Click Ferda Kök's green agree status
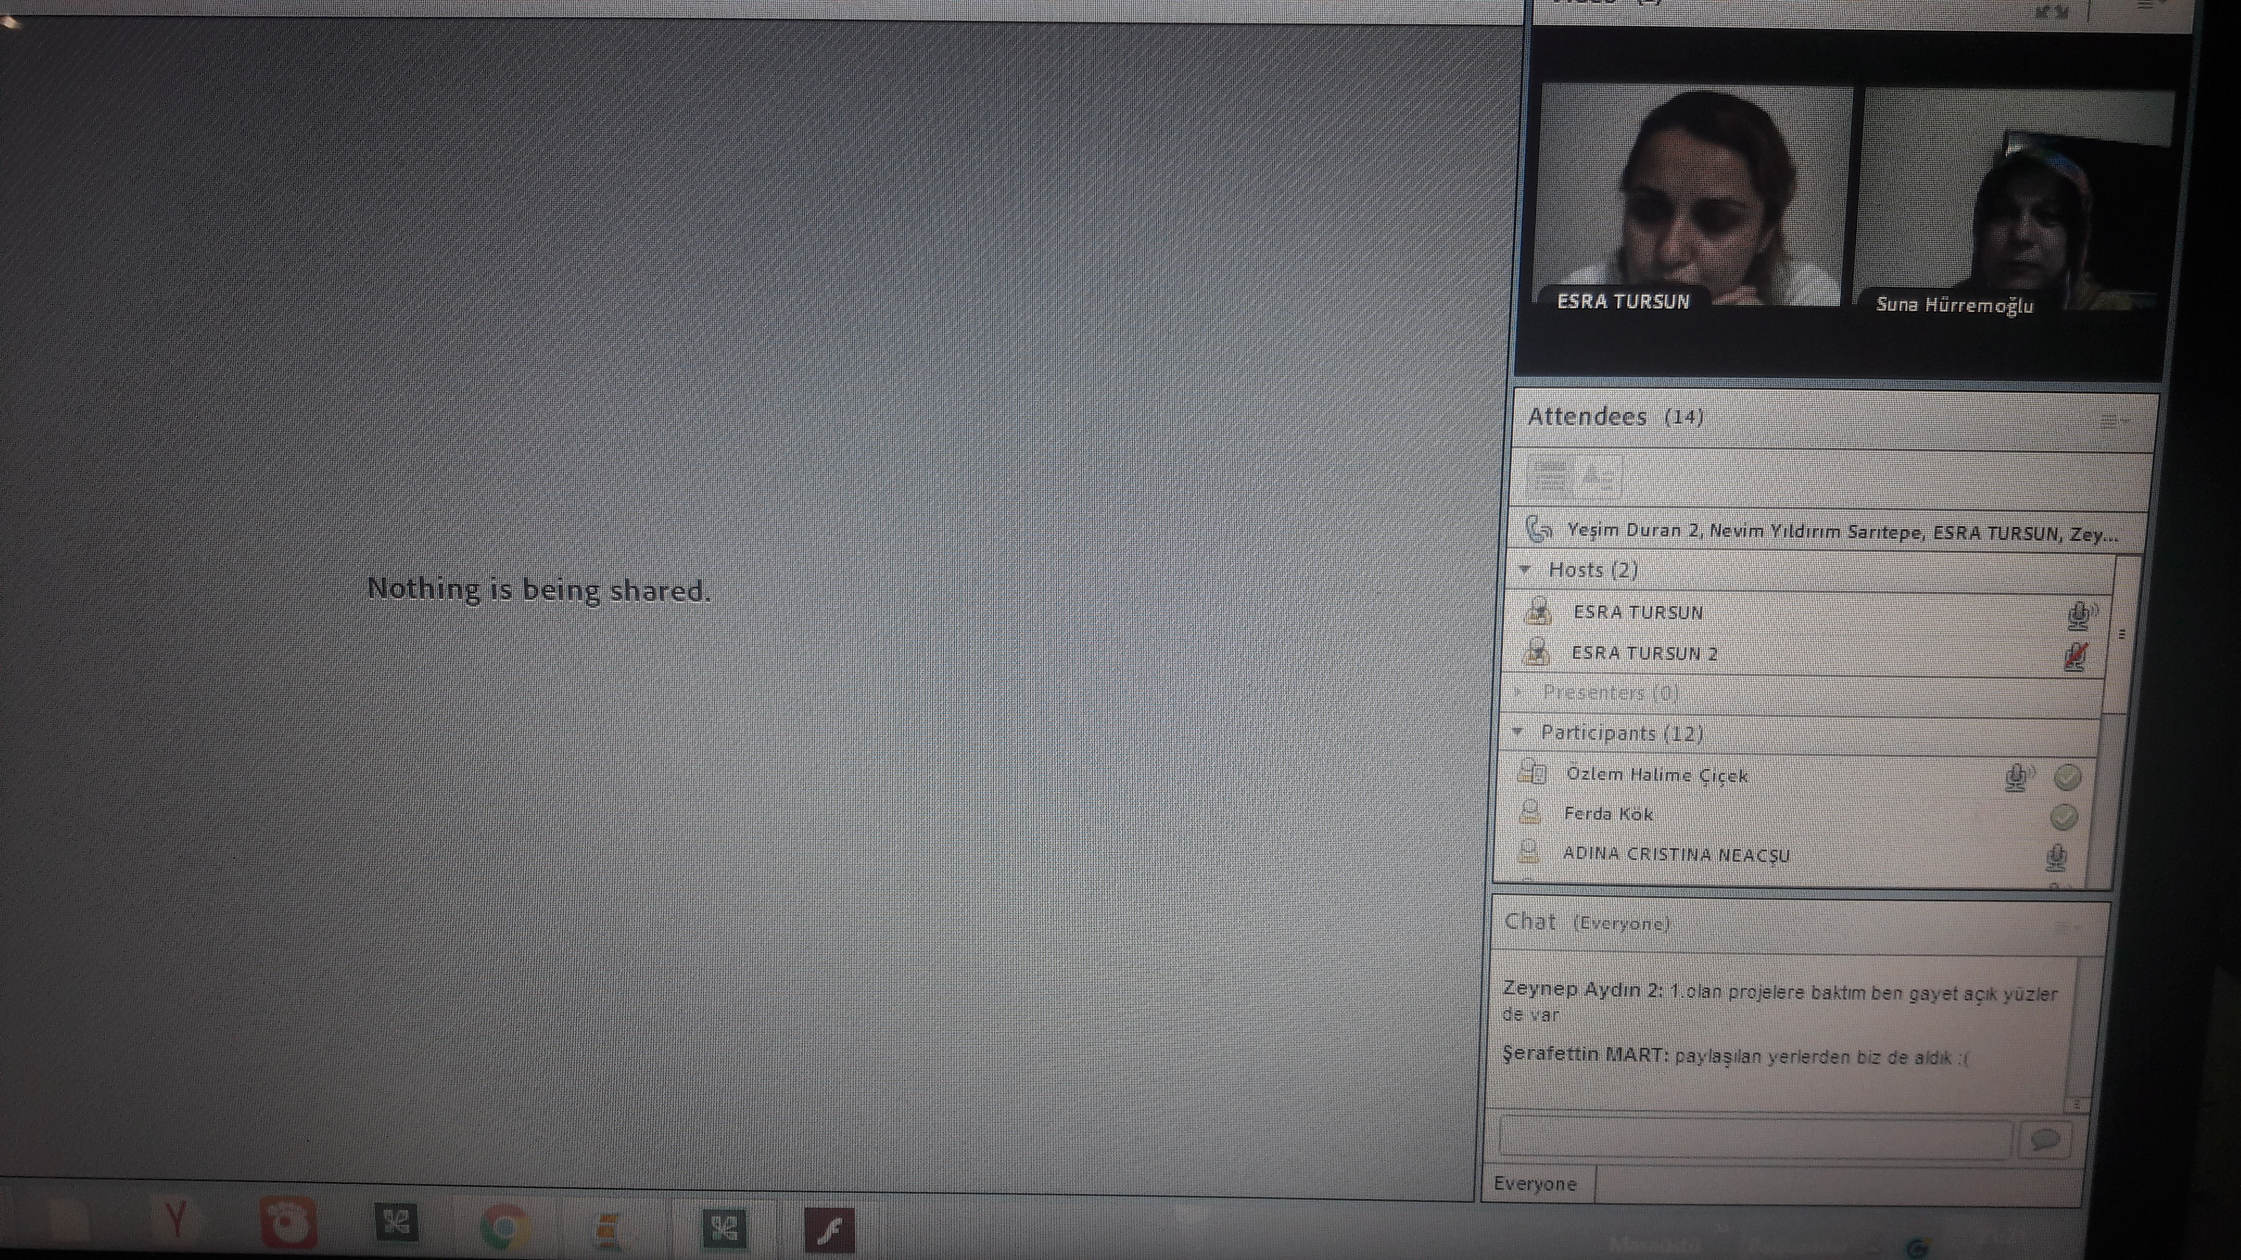 coord(2063,817)
